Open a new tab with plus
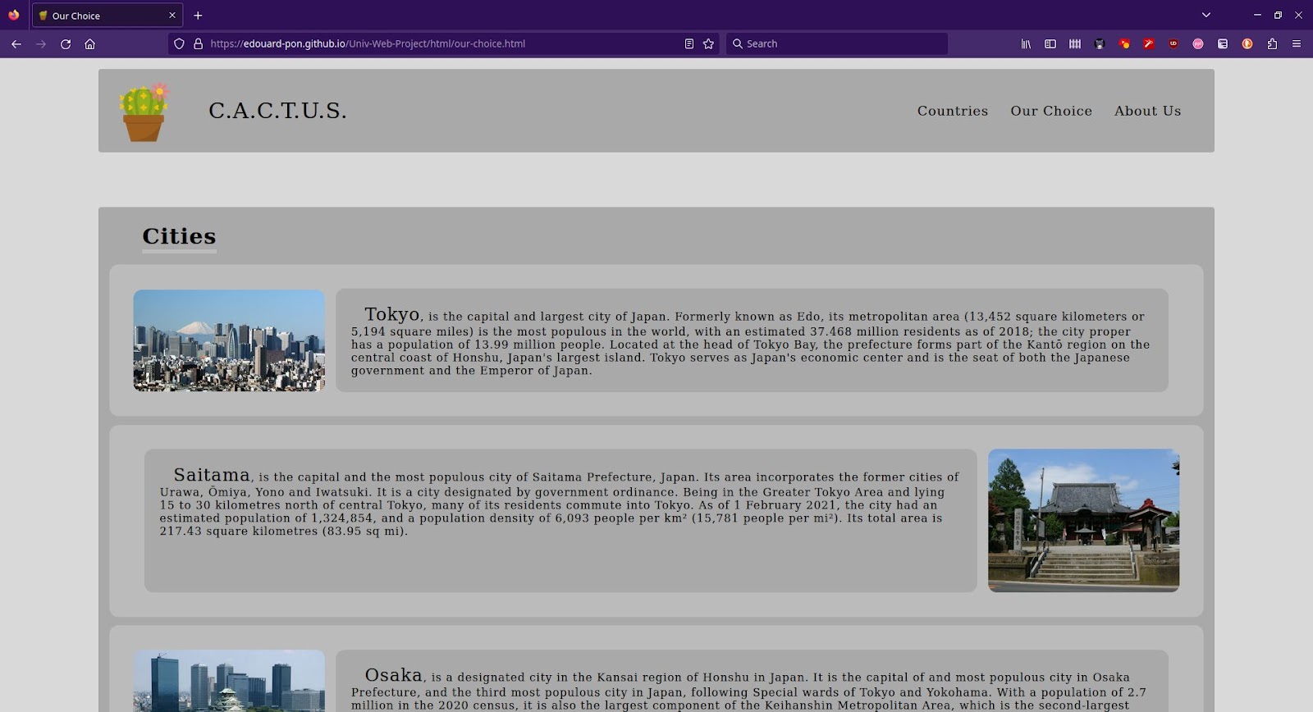 tap(198, 15)
